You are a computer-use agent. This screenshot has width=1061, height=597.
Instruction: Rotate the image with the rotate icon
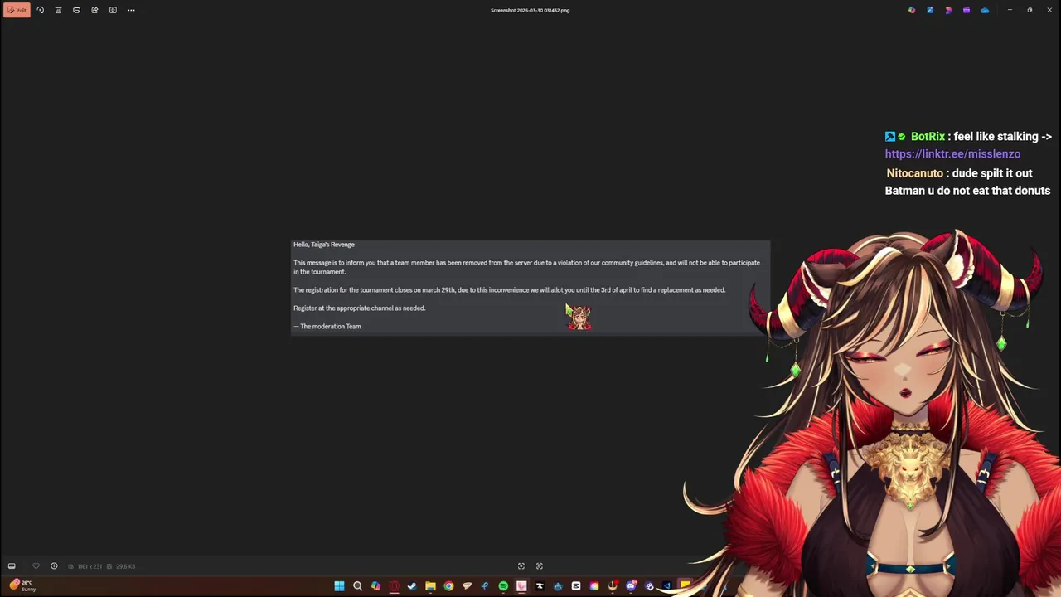click(x=40, y=10)
